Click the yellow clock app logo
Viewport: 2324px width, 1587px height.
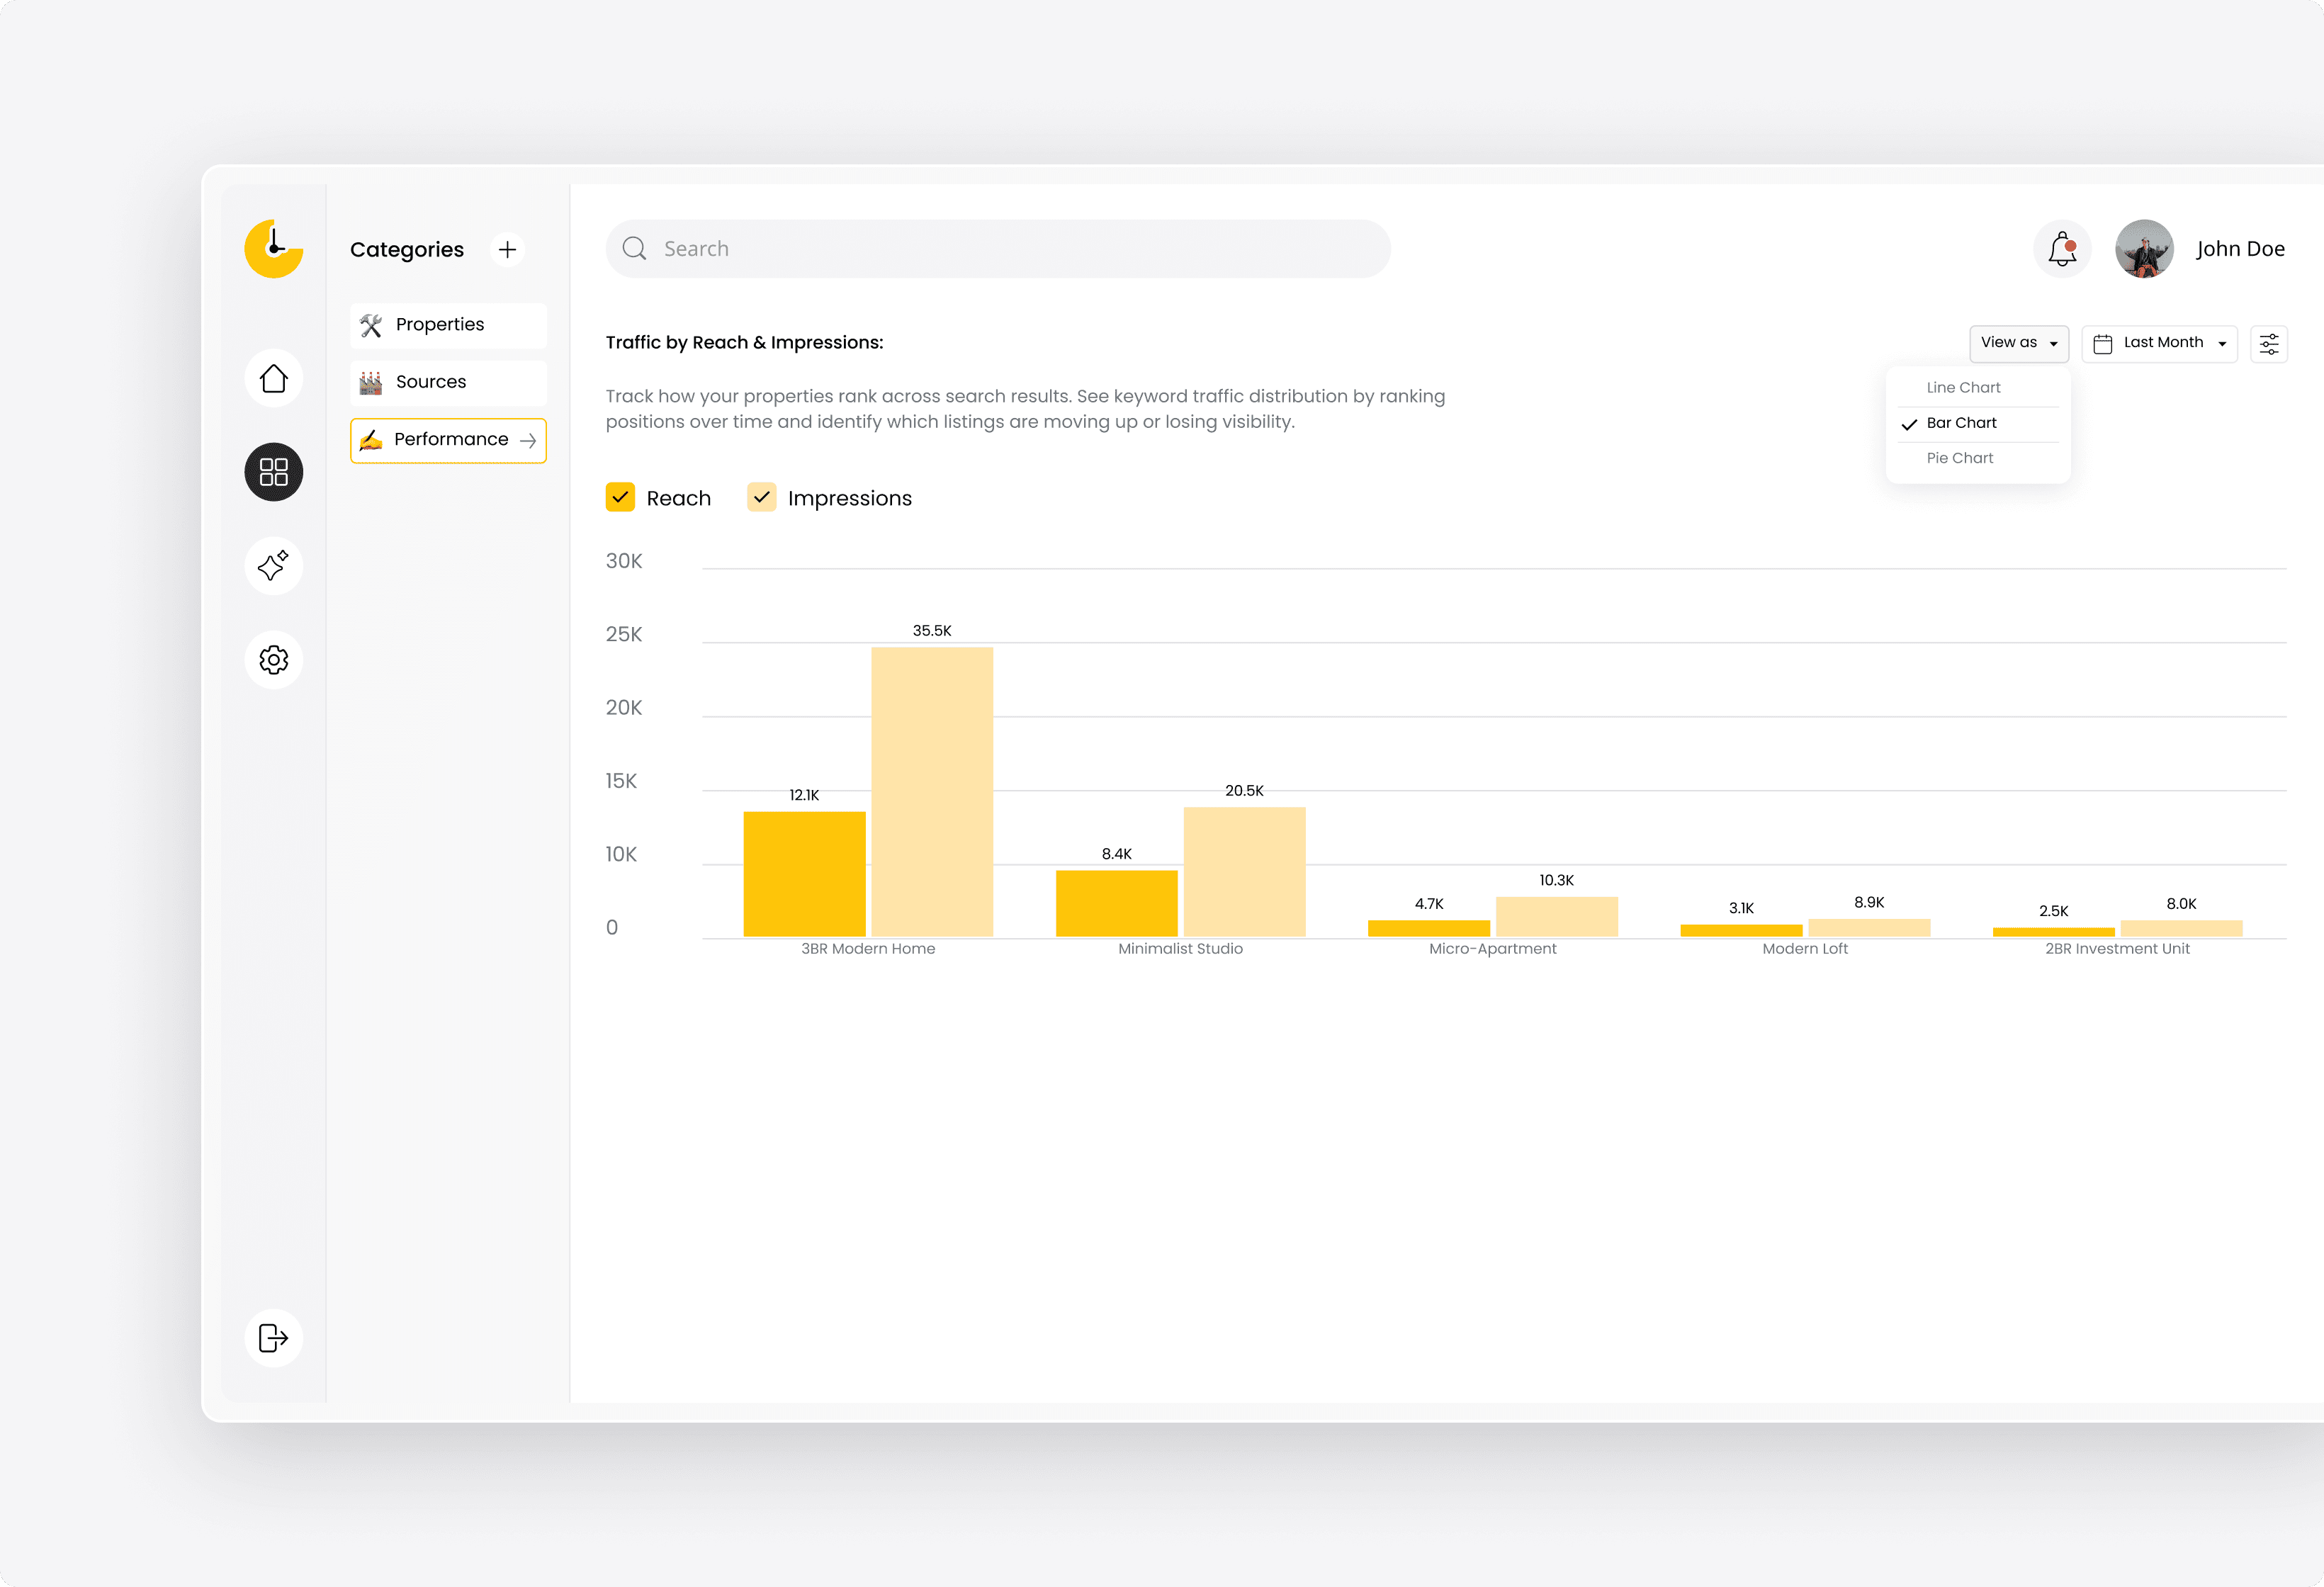[273, 248]
